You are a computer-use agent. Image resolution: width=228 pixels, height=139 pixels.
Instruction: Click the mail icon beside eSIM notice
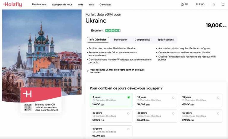[x=88, y=71]
